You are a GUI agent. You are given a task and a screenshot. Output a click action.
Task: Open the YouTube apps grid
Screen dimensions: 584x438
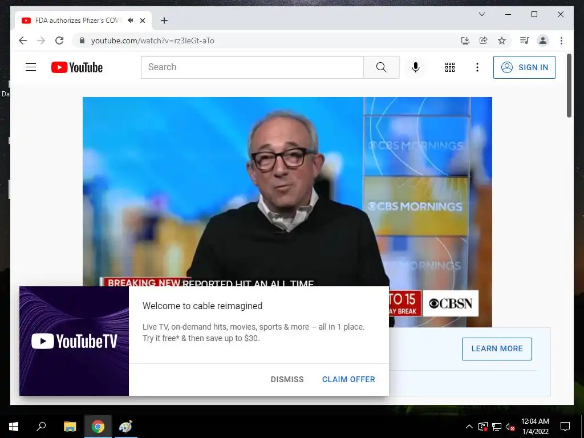point(450,67)
